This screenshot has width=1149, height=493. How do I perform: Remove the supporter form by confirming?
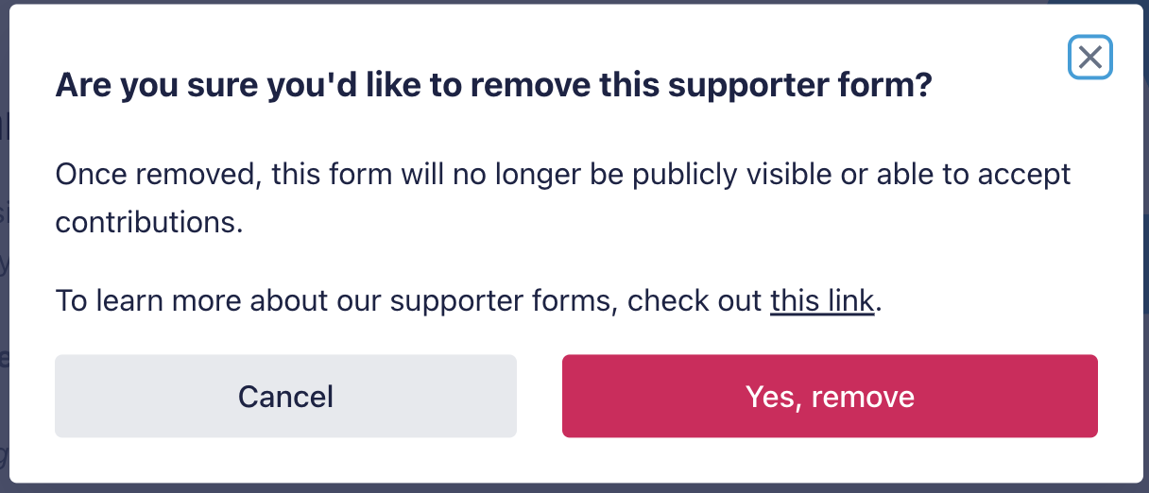(830, 396)
